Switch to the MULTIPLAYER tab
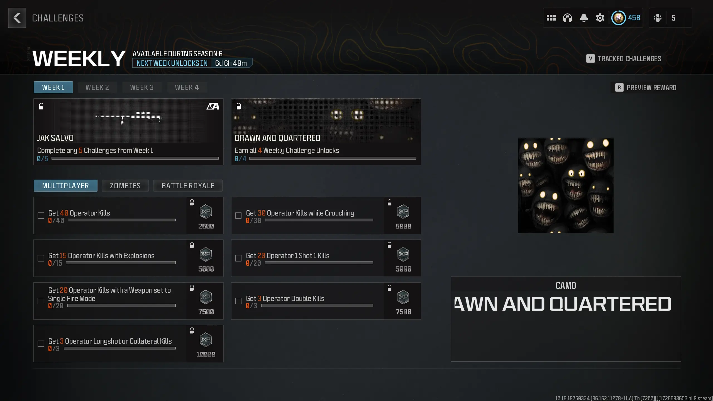713x401 pixels. click(x=65, y=185)
